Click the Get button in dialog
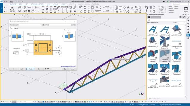 point(39,69)
